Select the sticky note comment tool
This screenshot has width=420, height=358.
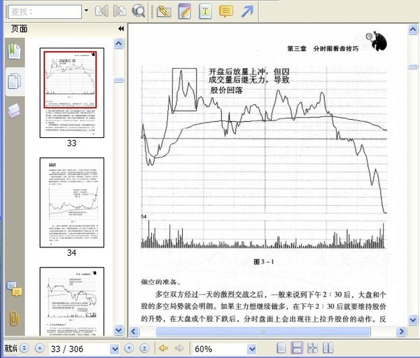(x=226, y=11)
